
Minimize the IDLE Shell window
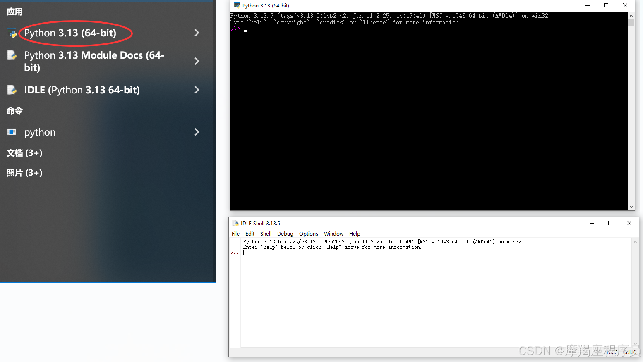[592, 223]
